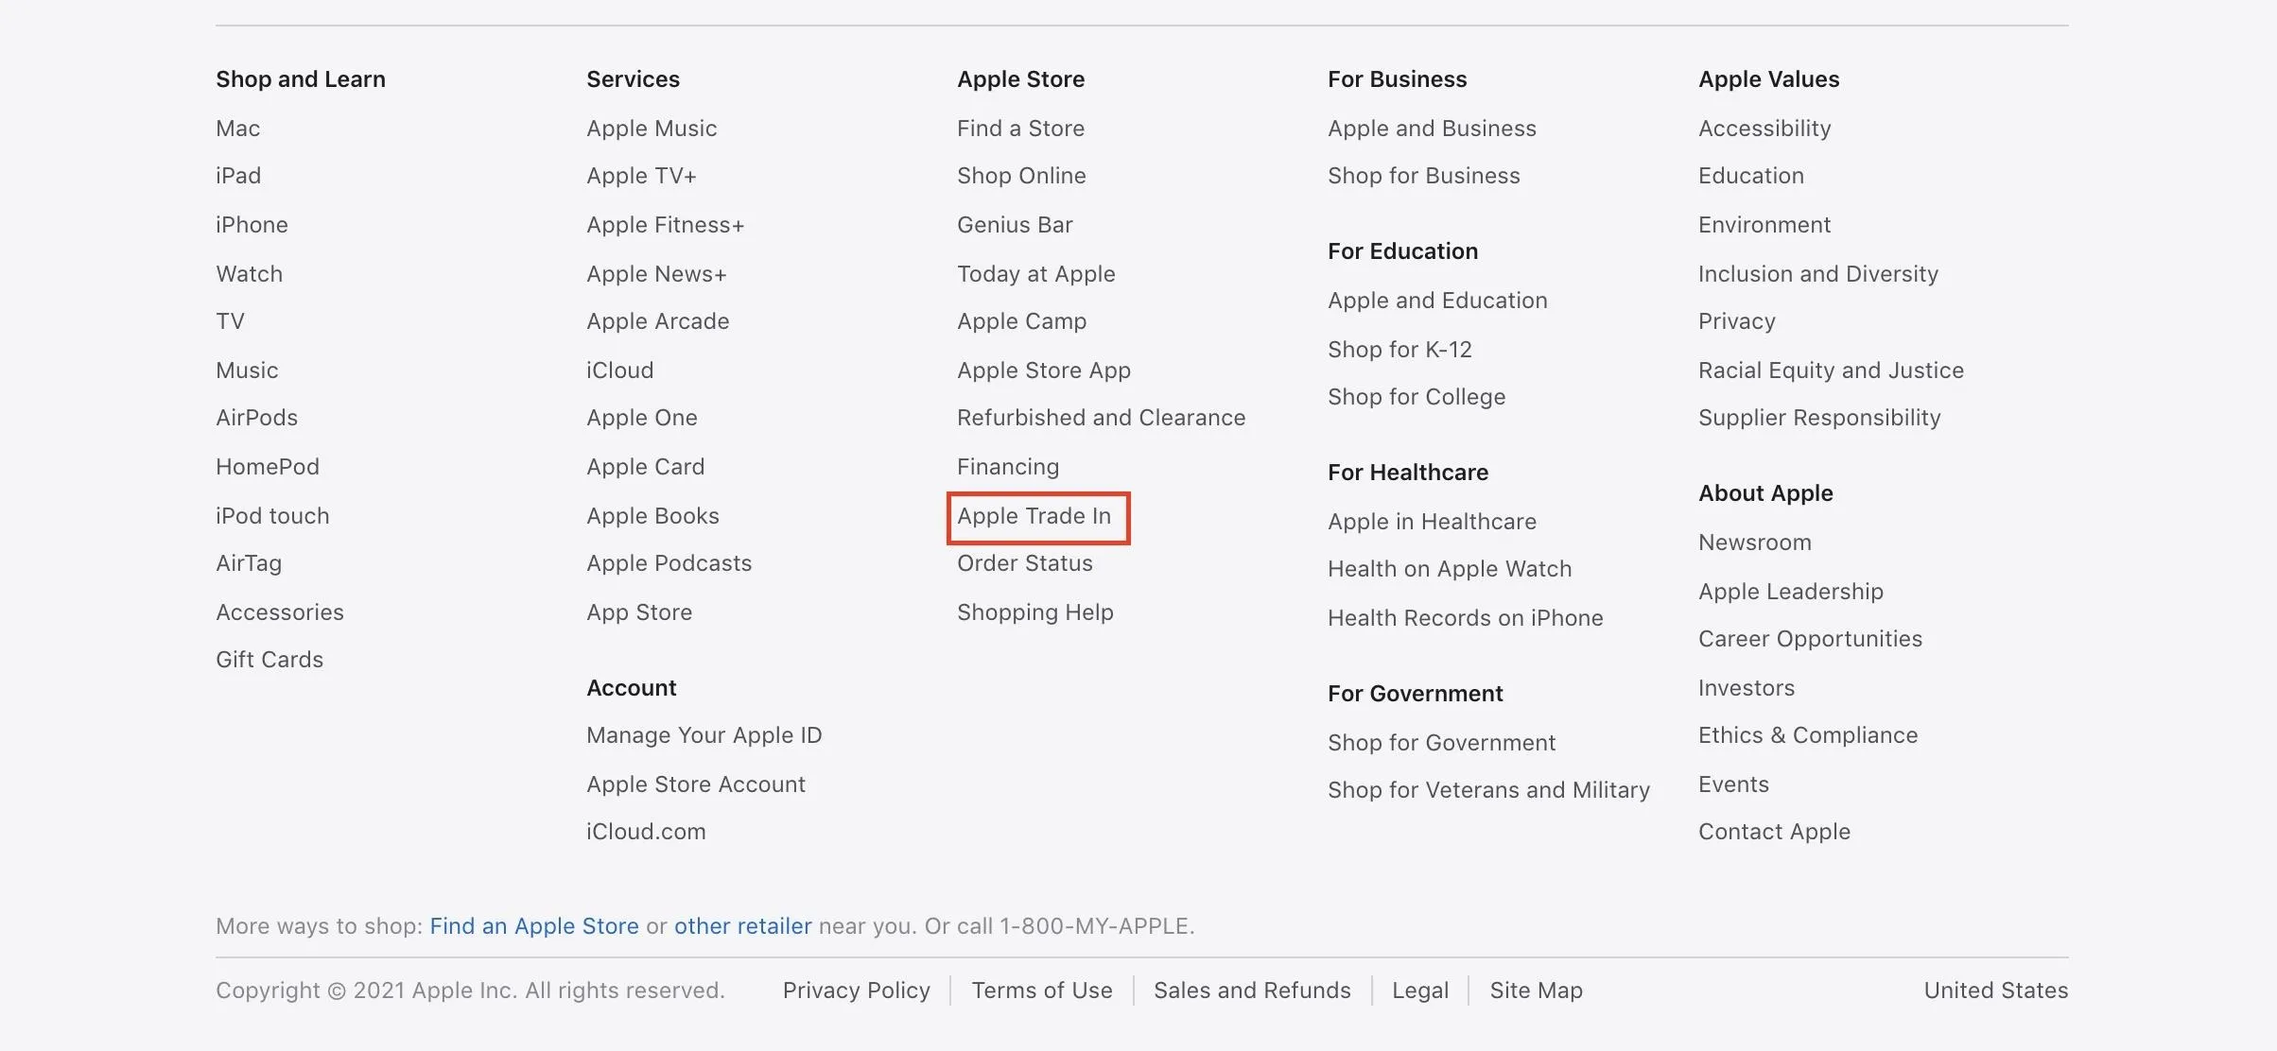
Task: Go to Apple News+
Action: (656, 274)
